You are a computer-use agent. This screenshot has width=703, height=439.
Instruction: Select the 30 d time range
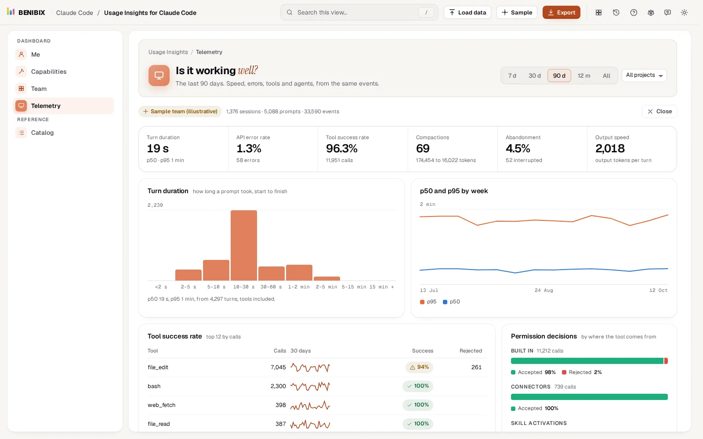click(534, 76)
